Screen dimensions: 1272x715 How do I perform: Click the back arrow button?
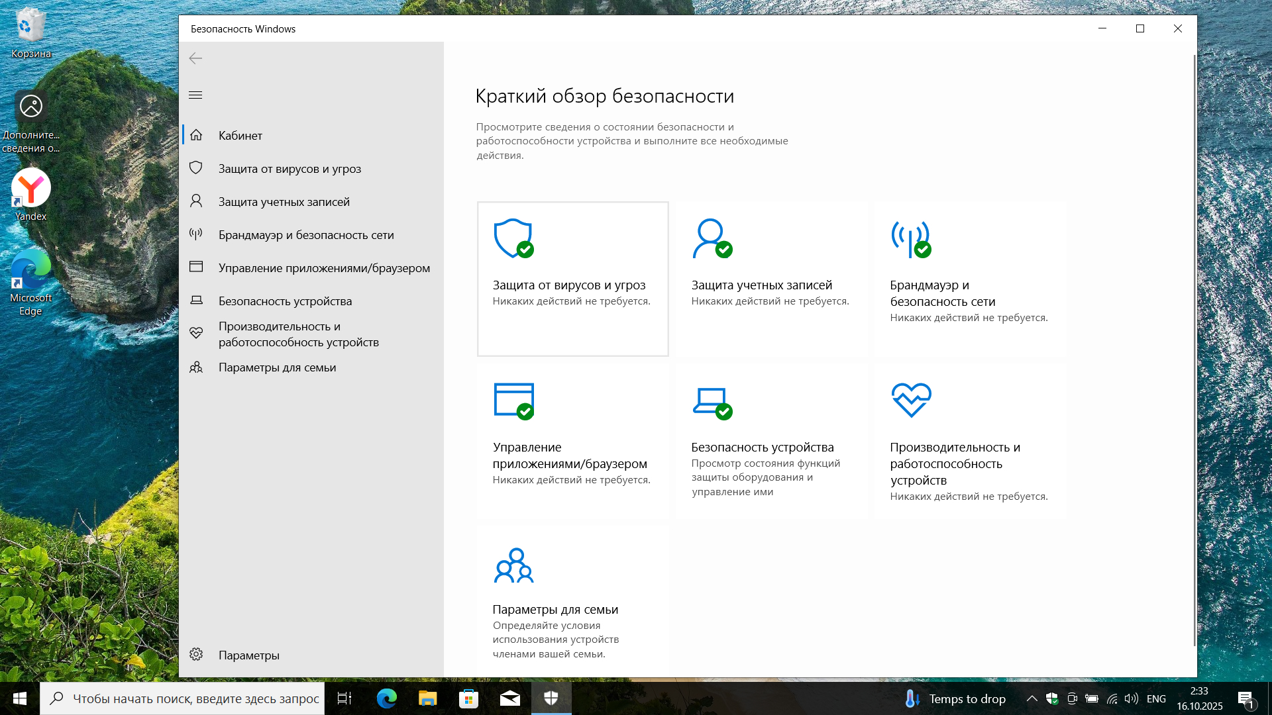[195, 58]
